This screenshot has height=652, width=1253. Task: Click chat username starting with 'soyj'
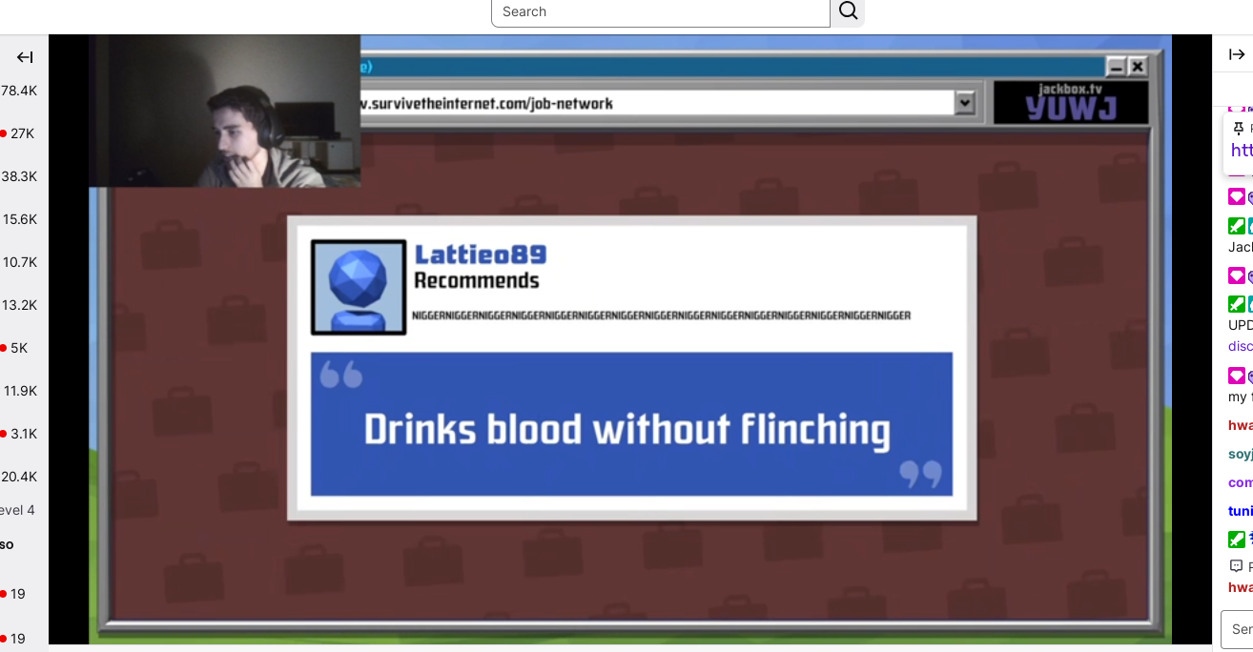pos(1241,454)
